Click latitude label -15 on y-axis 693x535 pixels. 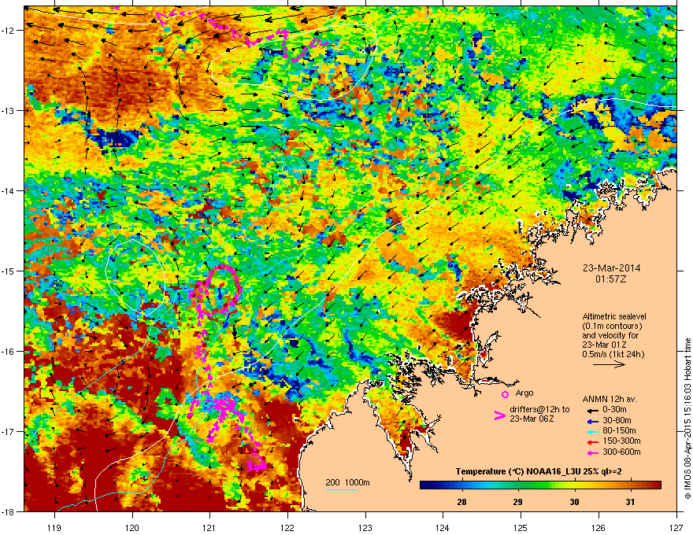(8, 271)
